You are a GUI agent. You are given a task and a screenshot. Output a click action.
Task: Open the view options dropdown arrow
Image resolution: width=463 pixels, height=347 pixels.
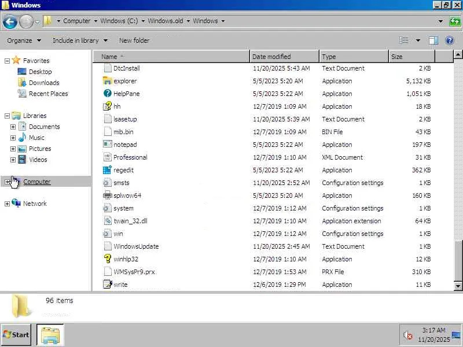(x=418, y=40)
